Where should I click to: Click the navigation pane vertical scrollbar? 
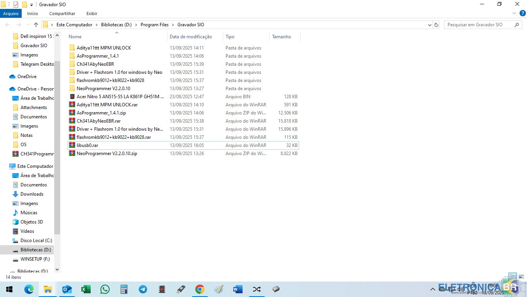tap(57, 147)
